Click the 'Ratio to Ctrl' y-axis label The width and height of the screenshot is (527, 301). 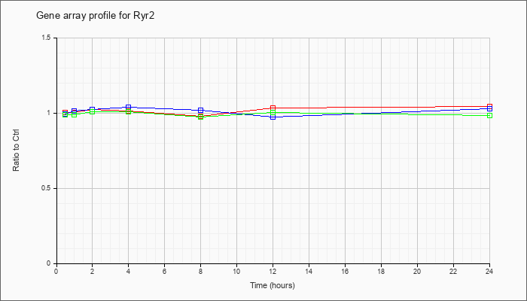point(16,150)
